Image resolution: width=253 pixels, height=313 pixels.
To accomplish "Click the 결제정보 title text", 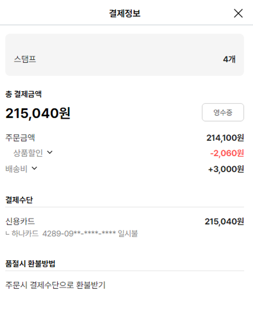I will click(124, 13).
